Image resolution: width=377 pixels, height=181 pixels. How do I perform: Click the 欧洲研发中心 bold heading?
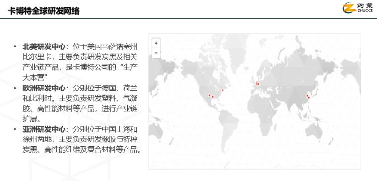[44, 88]
